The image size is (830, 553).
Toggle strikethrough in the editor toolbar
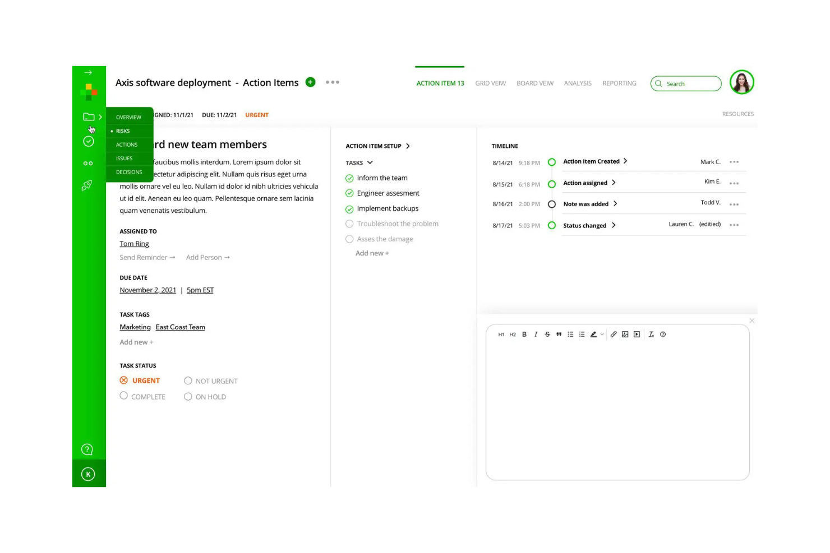(x=547, y=334)
